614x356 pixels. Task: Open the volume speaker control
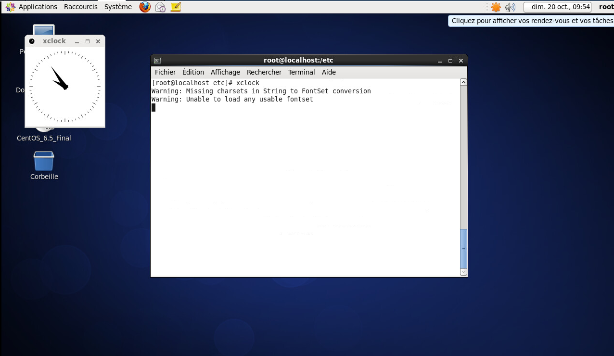click(x=510, y=7)
